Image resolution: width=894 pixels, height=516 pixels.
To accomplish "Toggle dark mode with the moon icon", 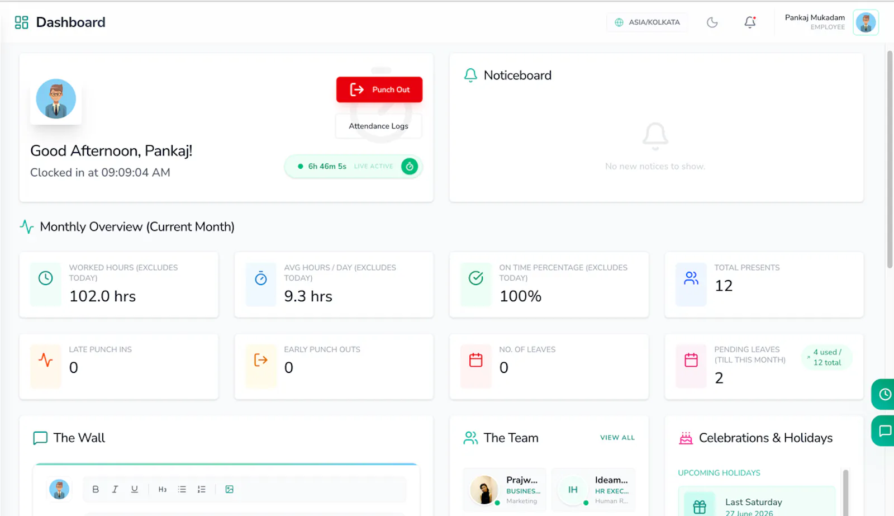I will pos(712,22).
